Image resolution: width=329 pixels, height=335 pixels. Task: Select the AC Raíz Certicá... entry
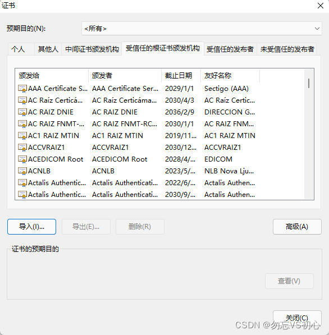[55, 100]
